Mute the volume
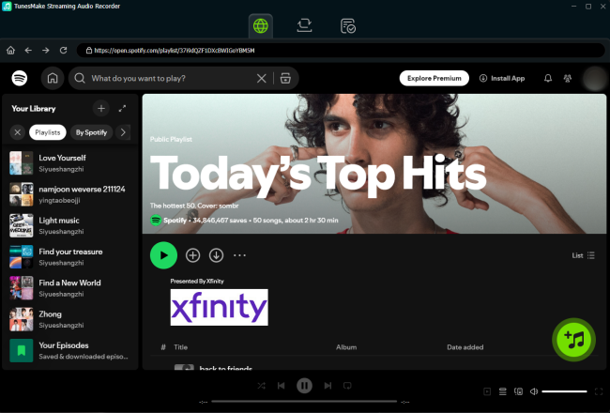610x413 pixels. (534, 391)
